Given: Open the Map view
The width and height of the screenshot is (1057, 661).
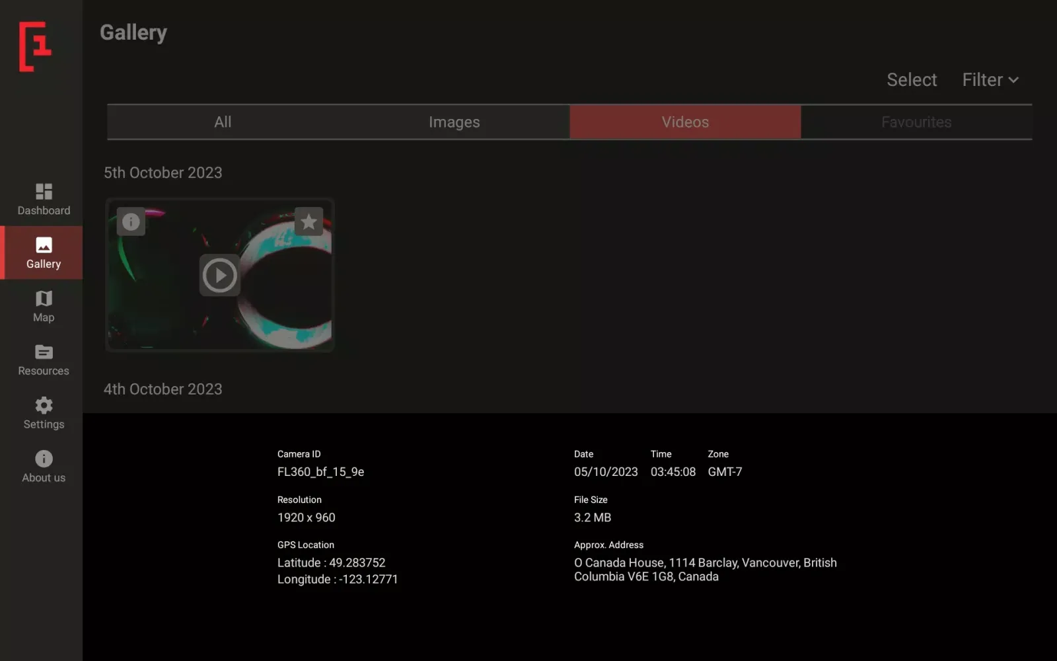Looking at the screenshot, I should [x=42, y=306].
